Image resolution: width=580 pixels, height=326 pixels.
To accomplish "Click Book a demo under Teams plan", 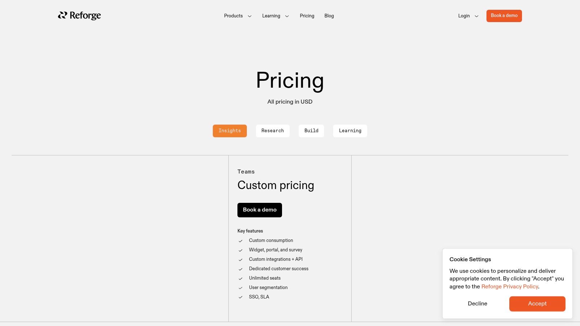I will 259,210.
